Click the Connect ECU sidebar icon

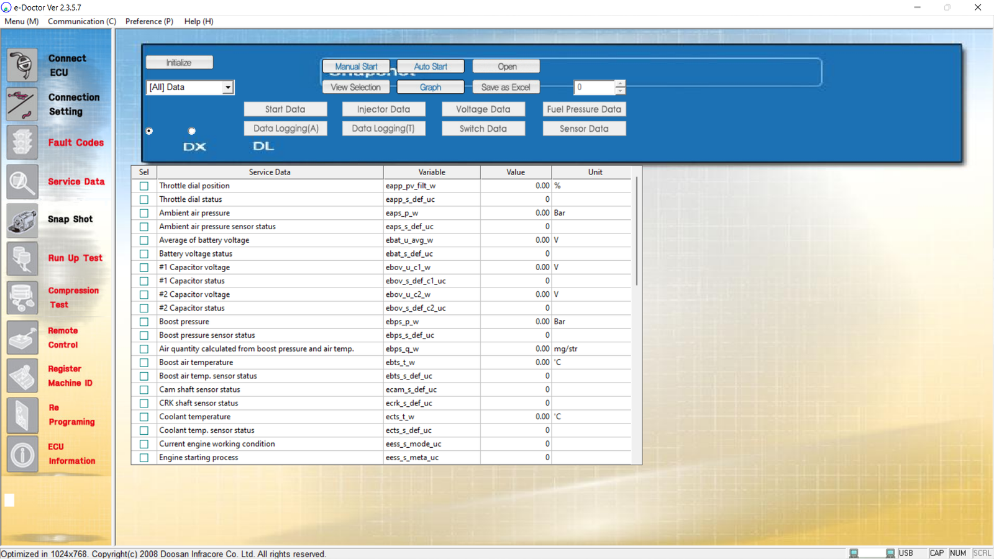[x=22, y=65]
